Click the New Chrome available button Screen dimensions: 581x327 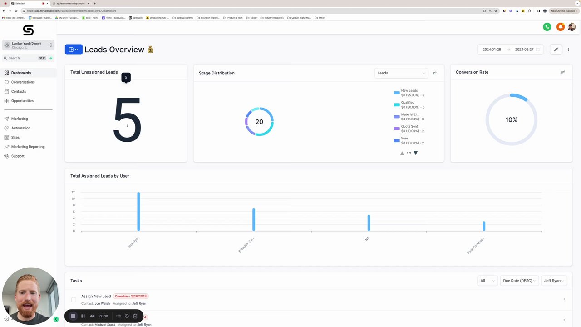[563, 11]
